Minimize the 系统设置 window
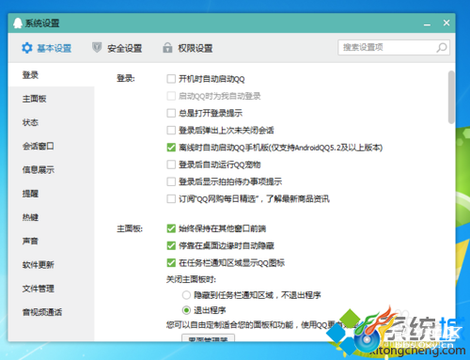The width and height of the screenshot is (470, 360). pyautogui.click(x=427, y=24)
